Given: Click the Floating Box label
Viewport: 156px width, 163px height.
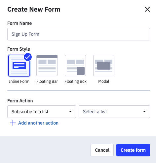Looking at the screenshot, I should coord(75,81).
